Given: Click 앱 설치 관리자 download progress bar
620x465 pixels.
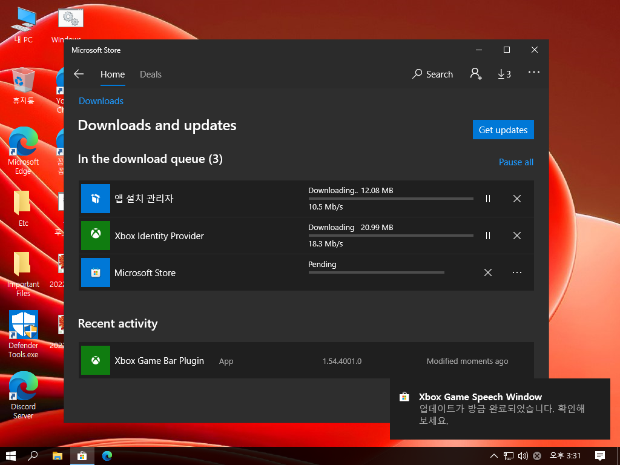Looking at the screenshot, I should (391, 199).
